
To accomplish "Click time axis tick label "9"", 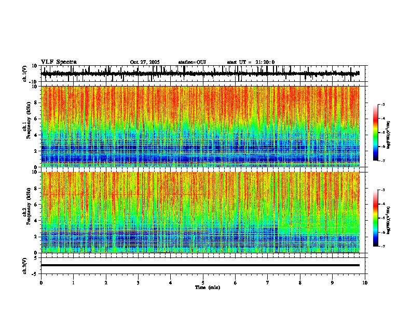I will coord(332,283).
